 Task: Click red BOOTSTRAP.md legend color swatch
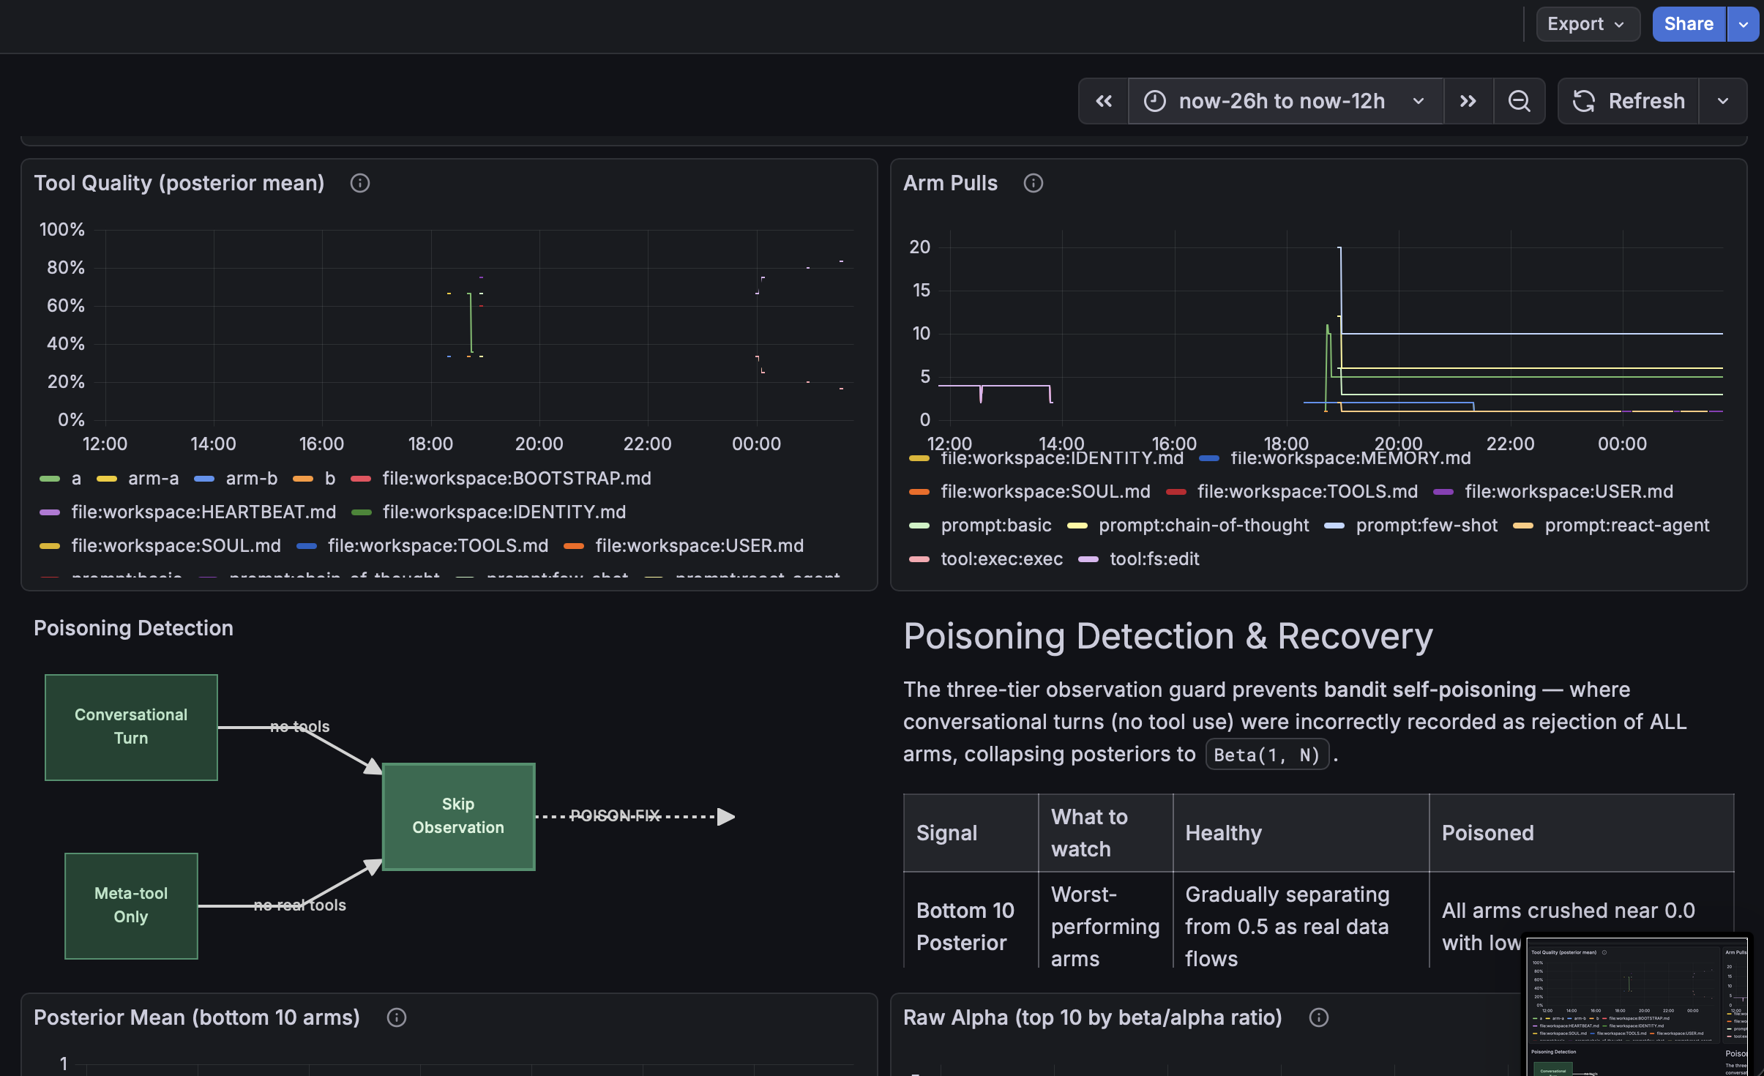361,479
